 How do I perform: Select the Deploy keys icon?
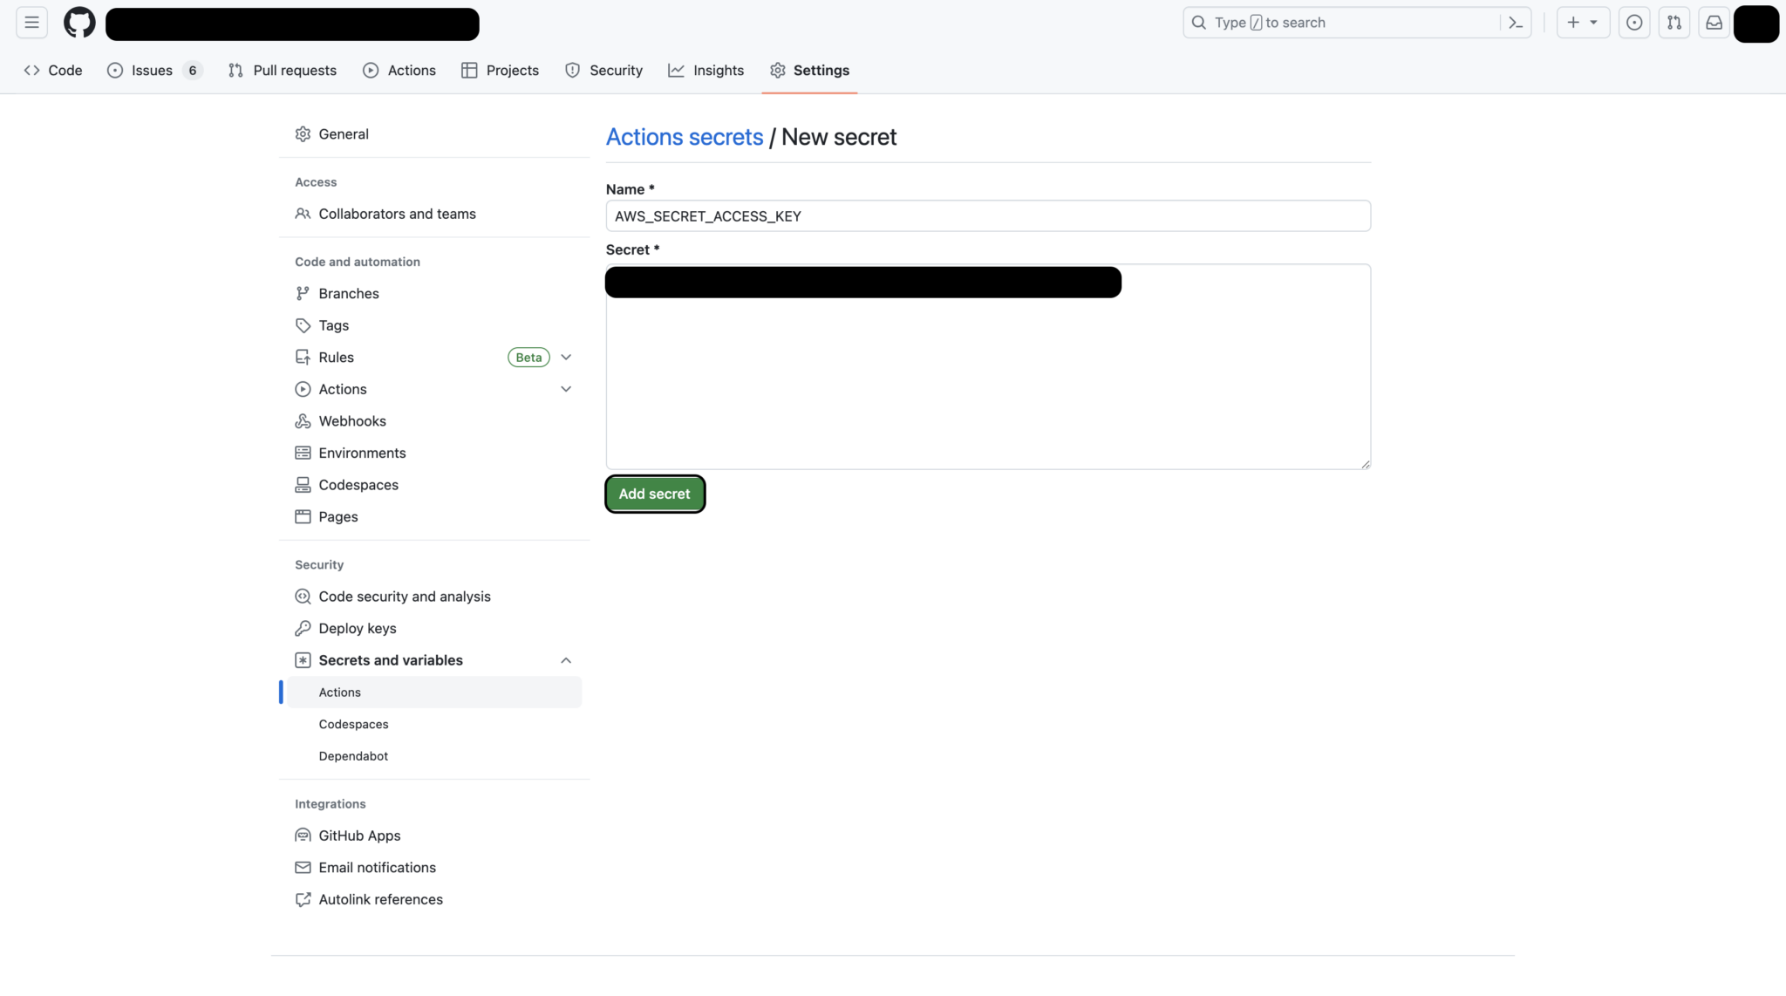click(302, 628)
